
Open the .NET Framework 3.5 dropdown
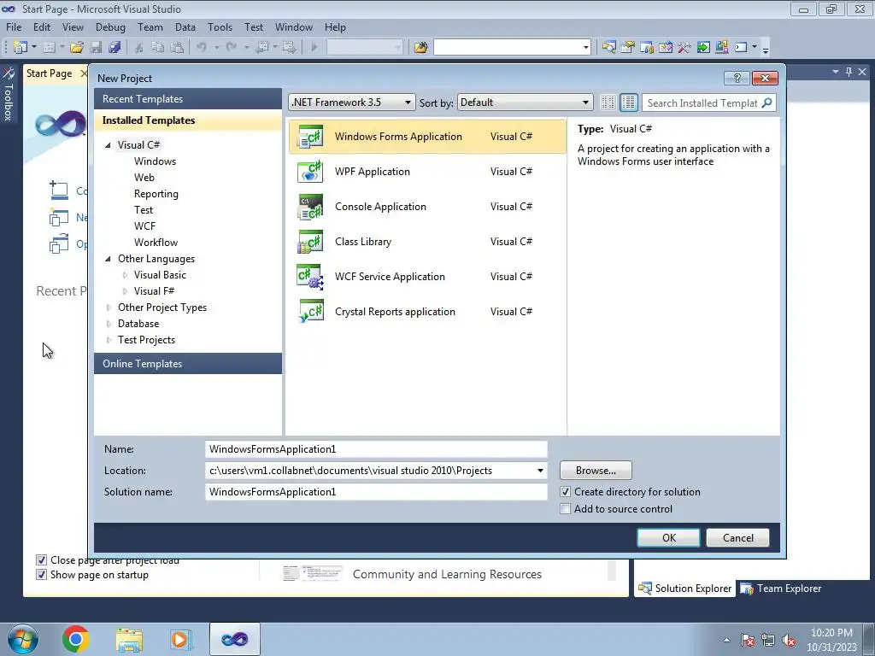352,102
